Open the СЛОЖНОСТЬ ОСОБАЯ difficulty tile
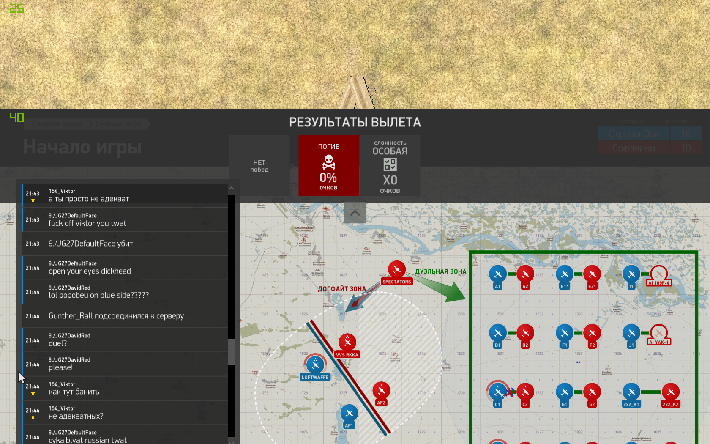Screen dimensions: 710x444 click(390, 166)
